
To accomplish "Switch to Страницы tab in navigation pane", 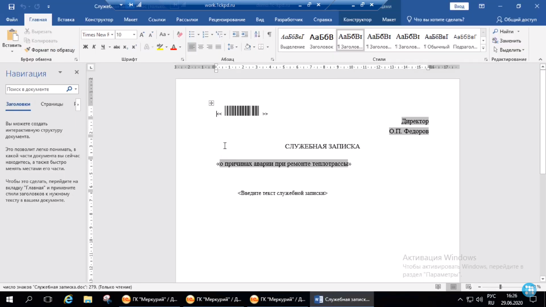I will 52,104.
